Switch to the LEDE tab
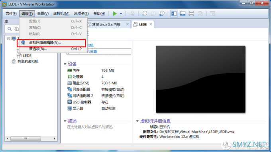 [143, 25]
